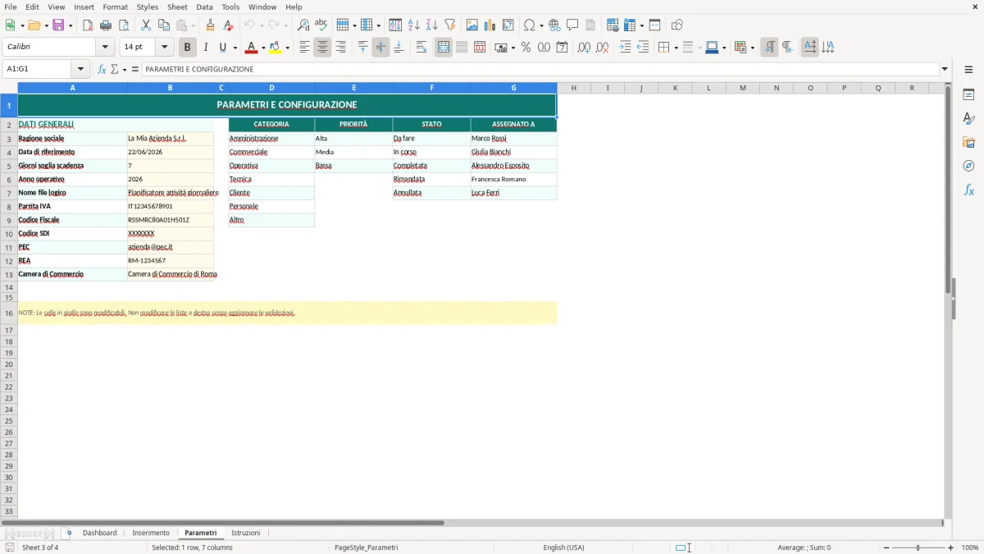This screenshot has width=984, height=554.
Task: Sort descending icon
Action: click(432, 25)
